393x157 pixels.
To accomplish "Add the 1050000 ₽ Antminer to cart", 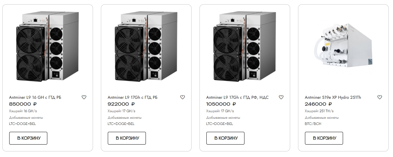I will [225, 138].
